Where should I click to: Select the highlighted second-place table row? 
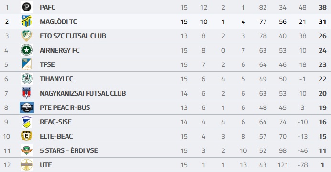[165, 21]
